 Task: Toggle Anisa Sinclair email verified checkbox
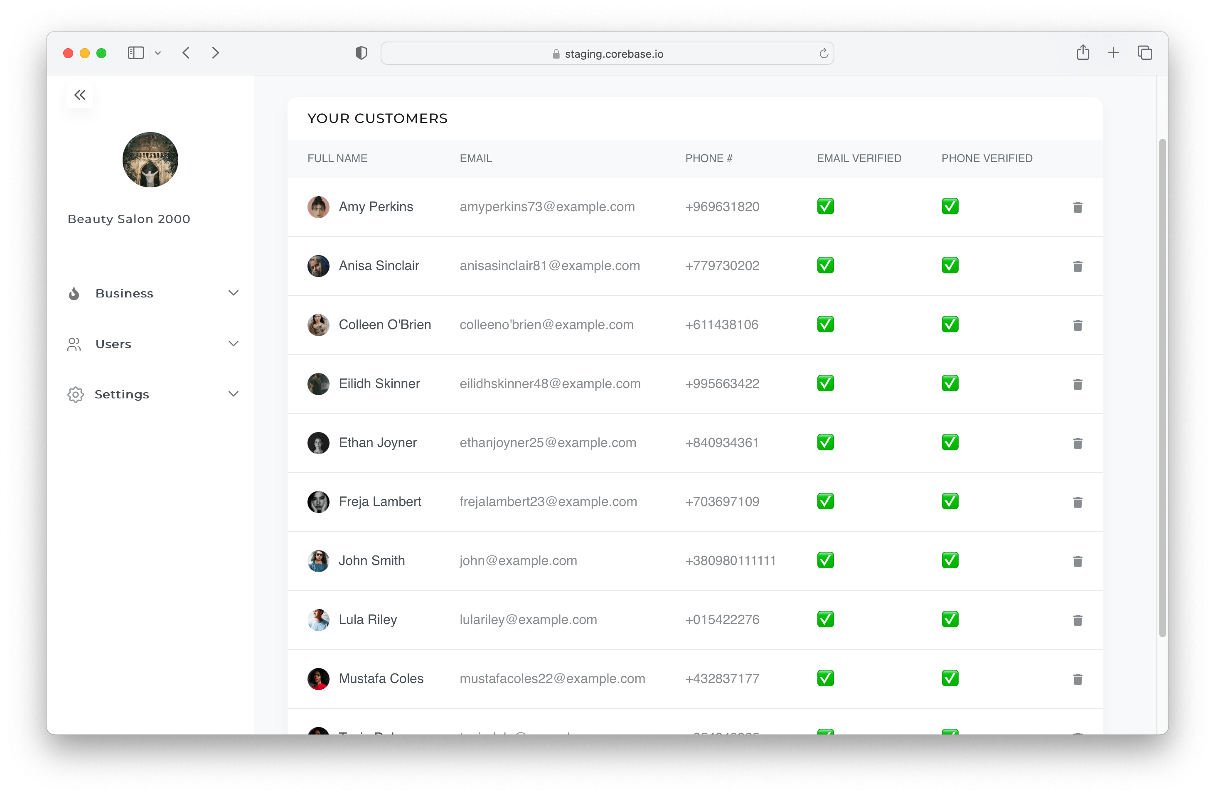click(x=825, y=265)
